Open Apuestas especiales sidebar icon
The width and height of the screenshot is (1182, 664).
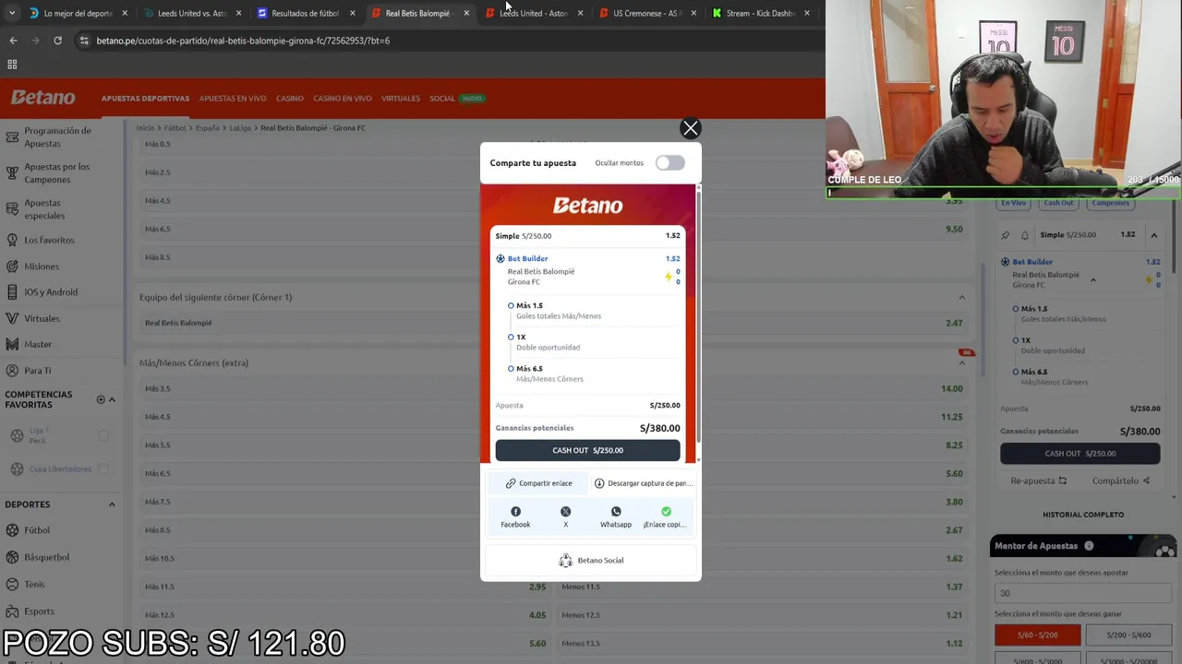click(12, 209)
